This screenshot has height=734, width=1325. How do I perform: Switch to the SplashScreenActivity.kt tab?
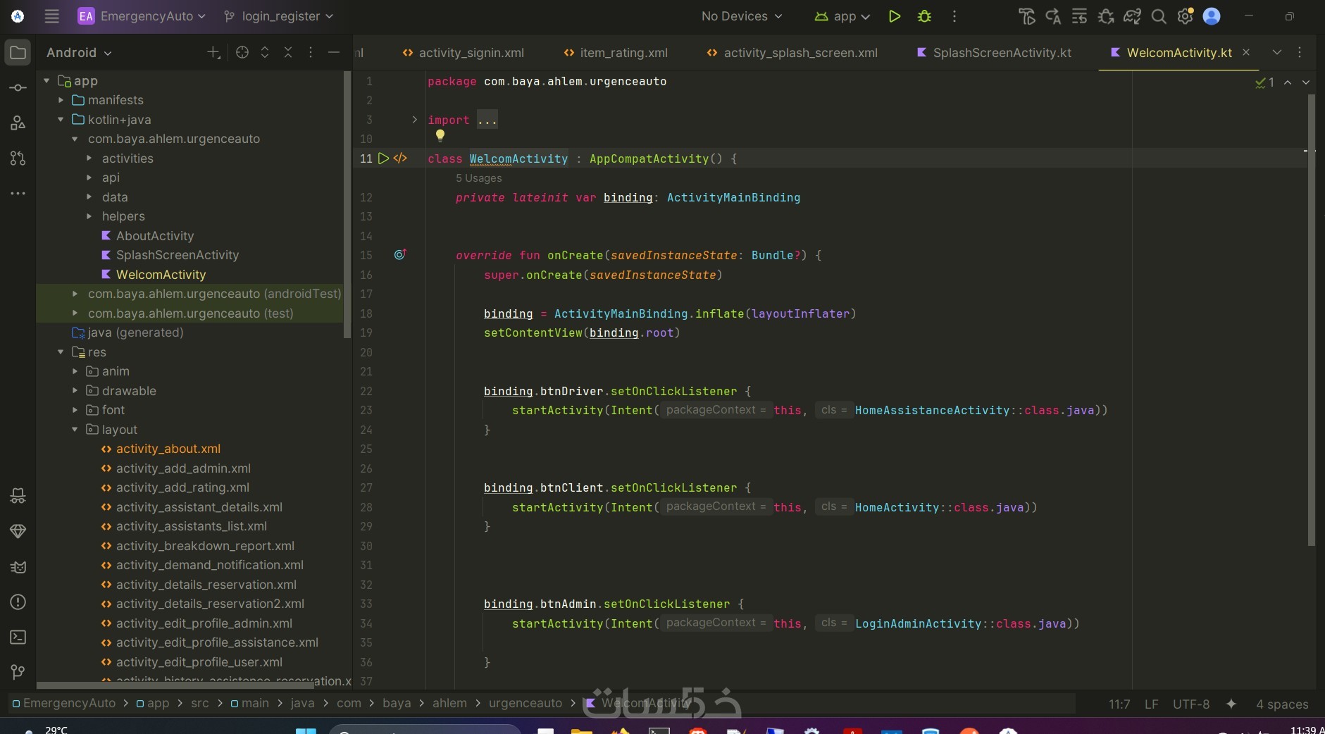(1001, 53)
